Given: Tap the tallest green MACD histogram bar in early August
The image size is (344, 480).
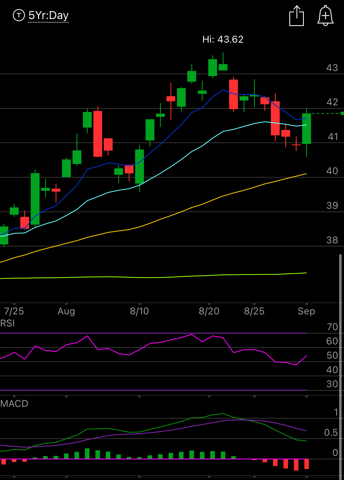Looking at the screenshot, I should click(87, 453).
